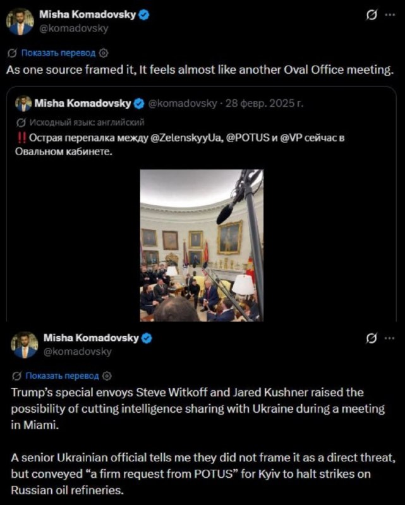This screenshot has height=505, width=405.
Task: Click Показать перевод on the top tweet
Action: [x=58, y=53]
